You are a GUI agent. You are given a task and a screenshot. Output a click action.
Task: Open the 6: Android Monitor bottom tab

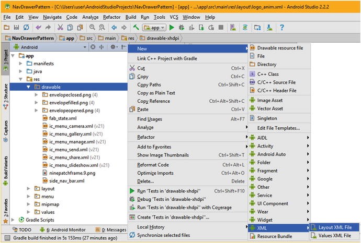point(63,229)
